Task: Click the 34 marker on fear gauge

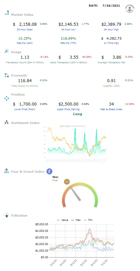Action: click(67, 182)
